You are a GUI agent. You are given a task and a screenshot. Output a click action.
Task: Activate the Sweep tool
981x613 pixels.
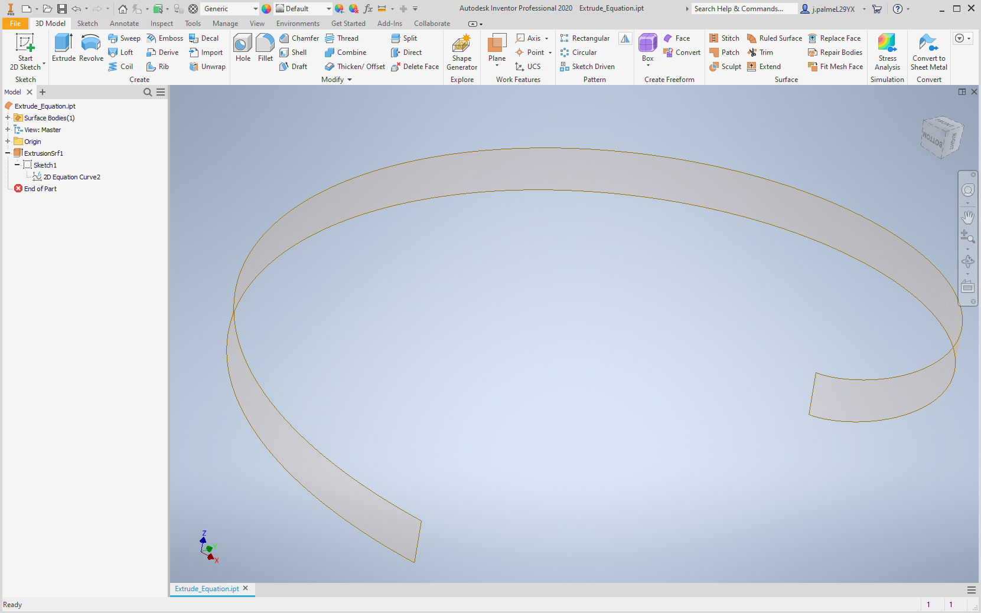[124, 38]
